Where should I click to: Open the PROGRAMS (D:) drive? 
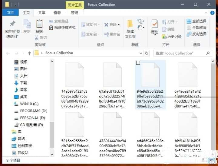pyautogui.click(x=31, y=111)
